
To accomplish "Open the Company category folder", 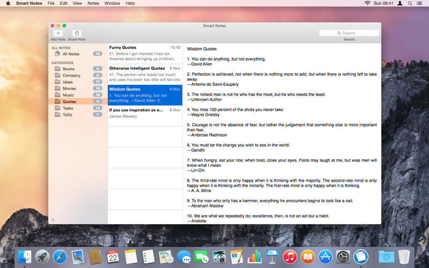I will coord(71,76).
